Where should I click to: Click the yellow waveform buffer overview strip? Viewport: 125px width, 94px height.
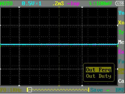[58, 90]
